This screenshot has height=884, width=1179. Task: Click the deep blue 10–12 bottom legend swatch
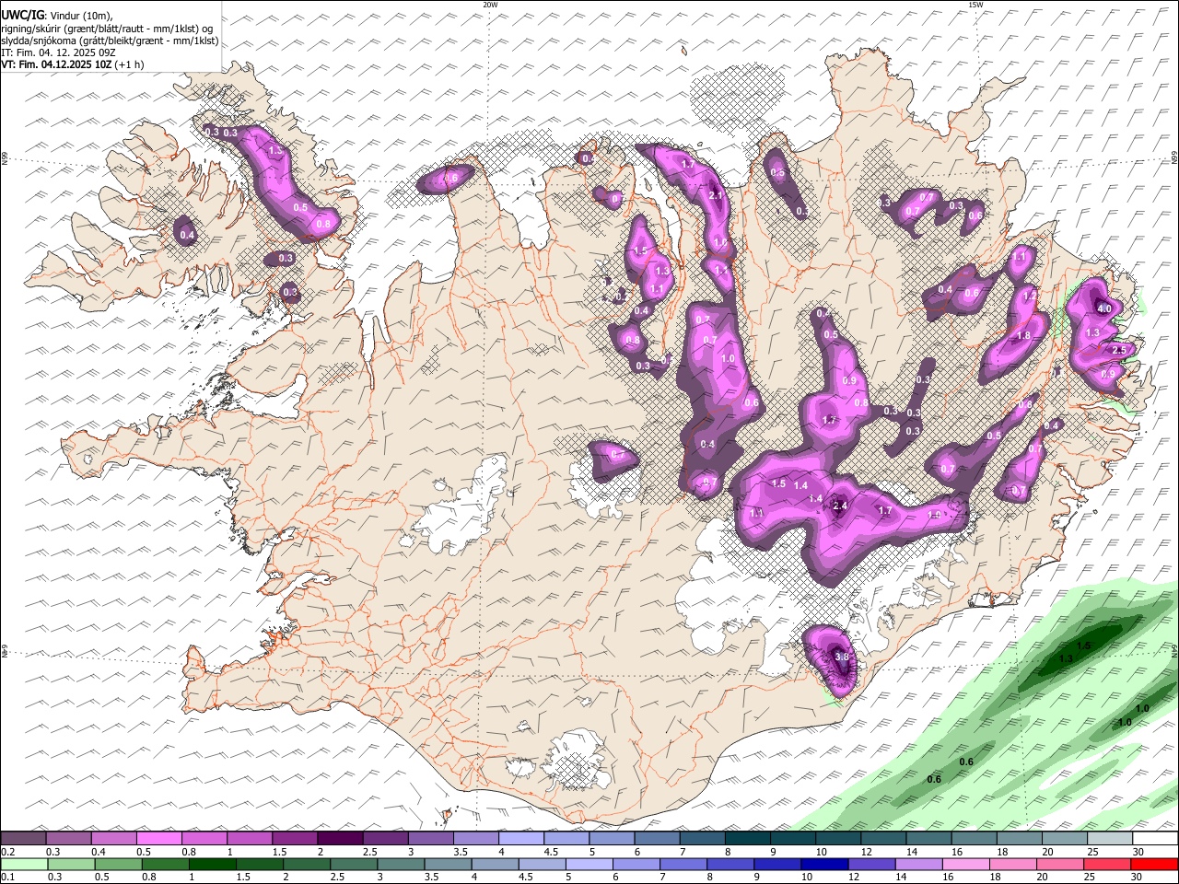tap(824, 864)
